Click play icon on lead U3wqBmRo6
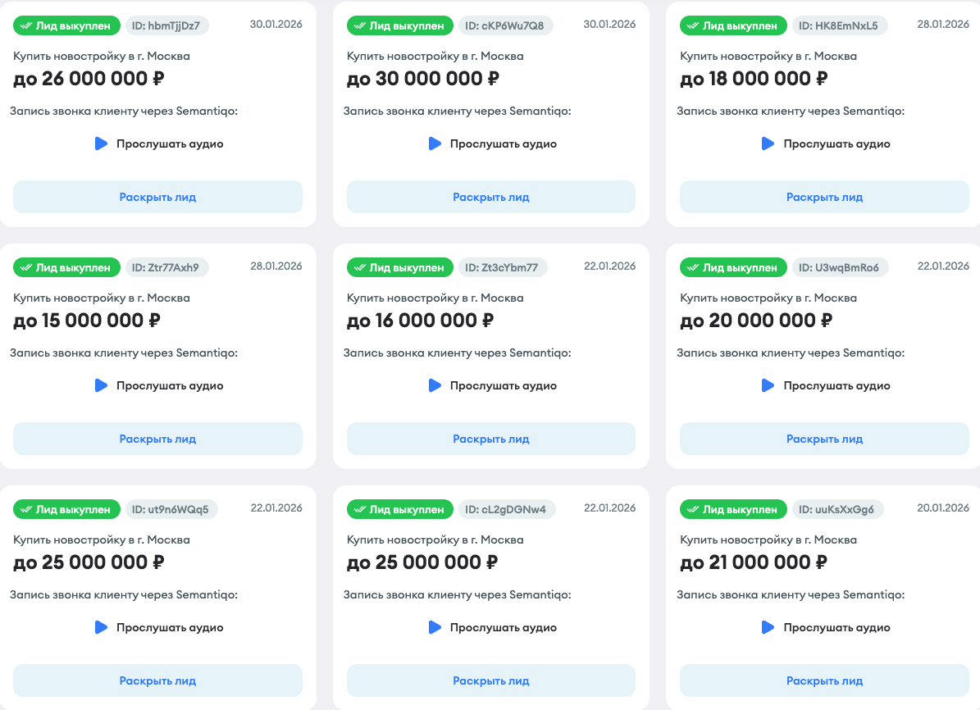 click(768, 385)
